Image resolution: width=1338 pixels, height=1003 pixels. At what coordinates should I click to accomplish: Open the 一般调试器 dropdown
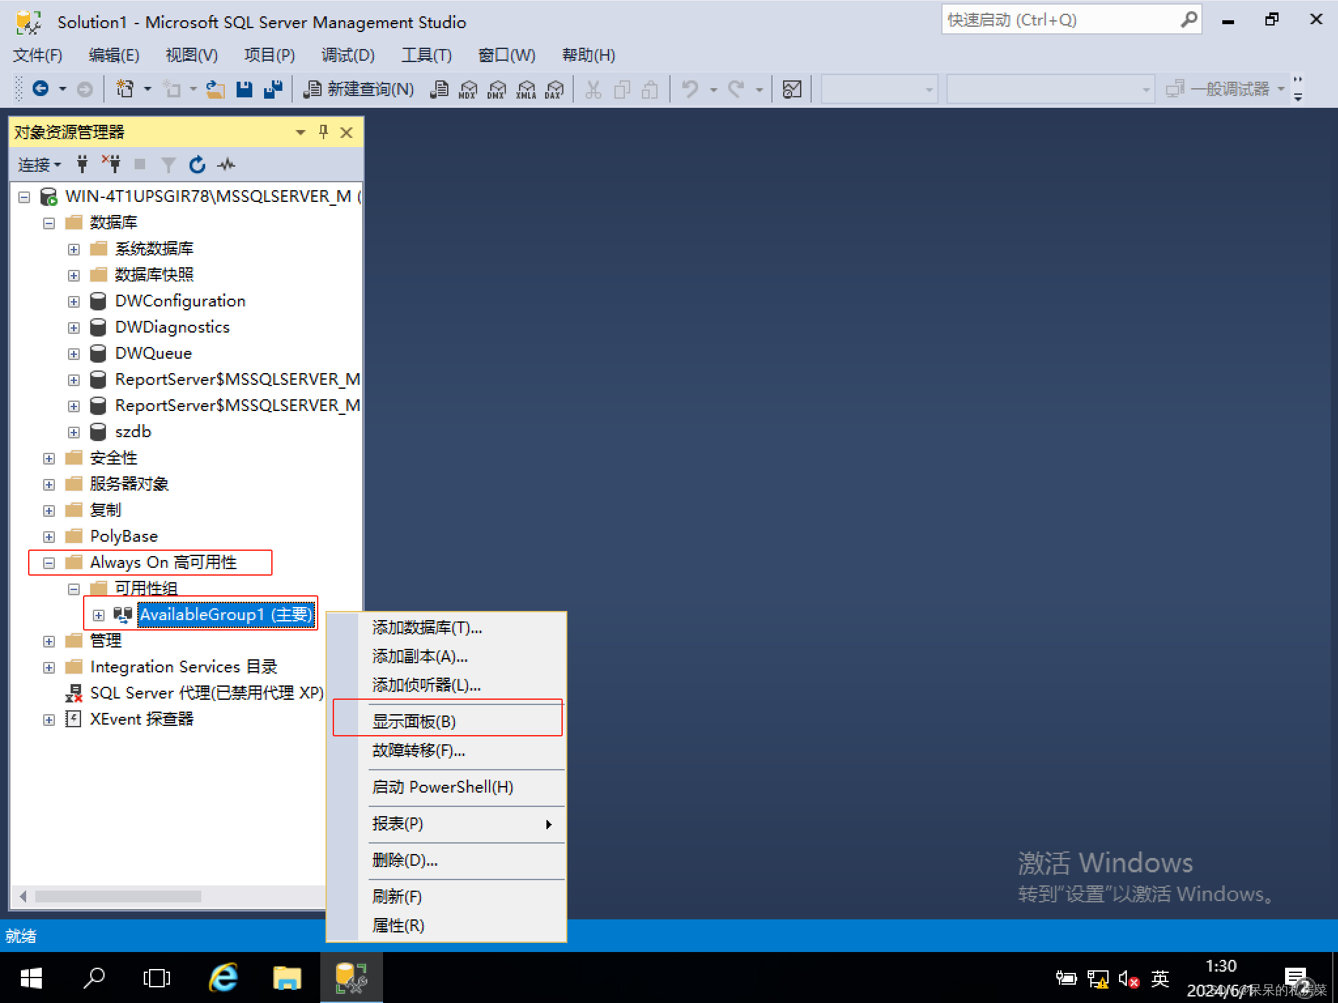tap(1280, 89)
